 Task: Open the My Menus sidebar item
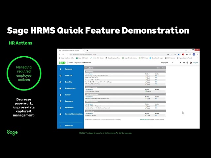[x=69, y=108]
